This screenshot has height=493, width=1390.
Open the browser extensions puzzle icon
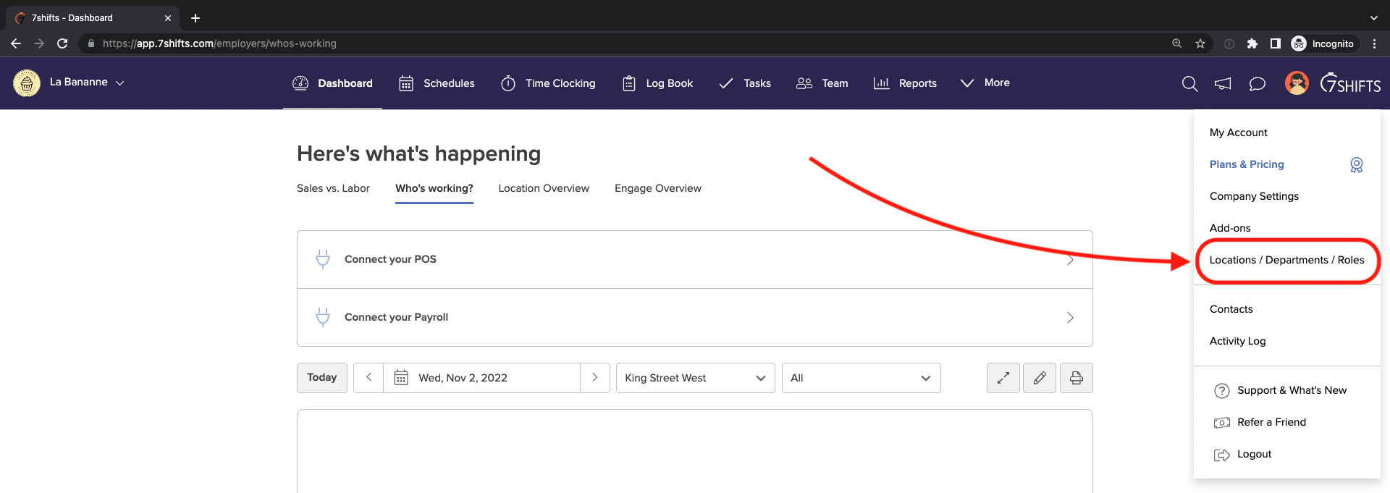point(1252,43)
